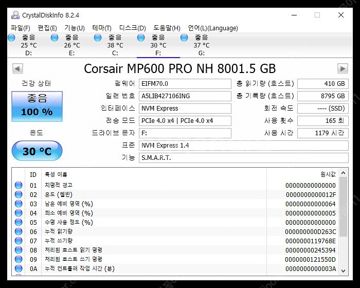Select the 치명적 경고 attribute row

[x=175, y=185]
